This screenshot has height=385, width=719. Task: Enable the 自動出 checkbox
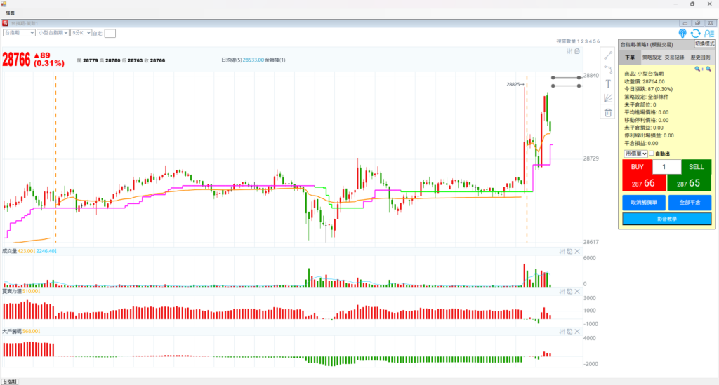(652, 154)
